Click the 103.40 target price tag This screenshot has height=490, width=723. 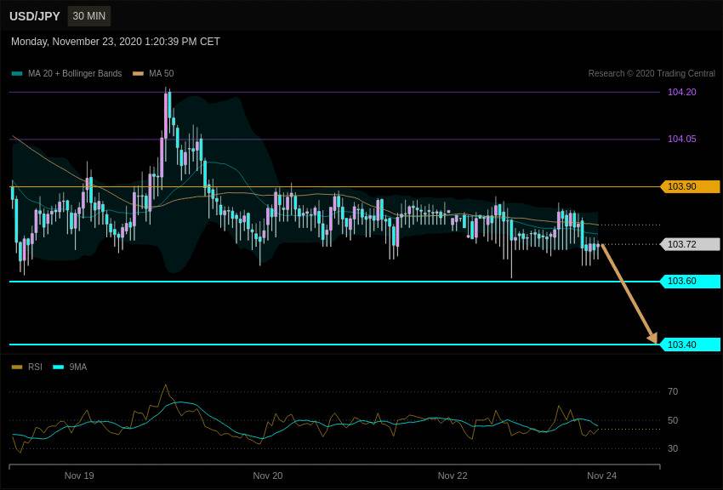click(x=691, y=345)
